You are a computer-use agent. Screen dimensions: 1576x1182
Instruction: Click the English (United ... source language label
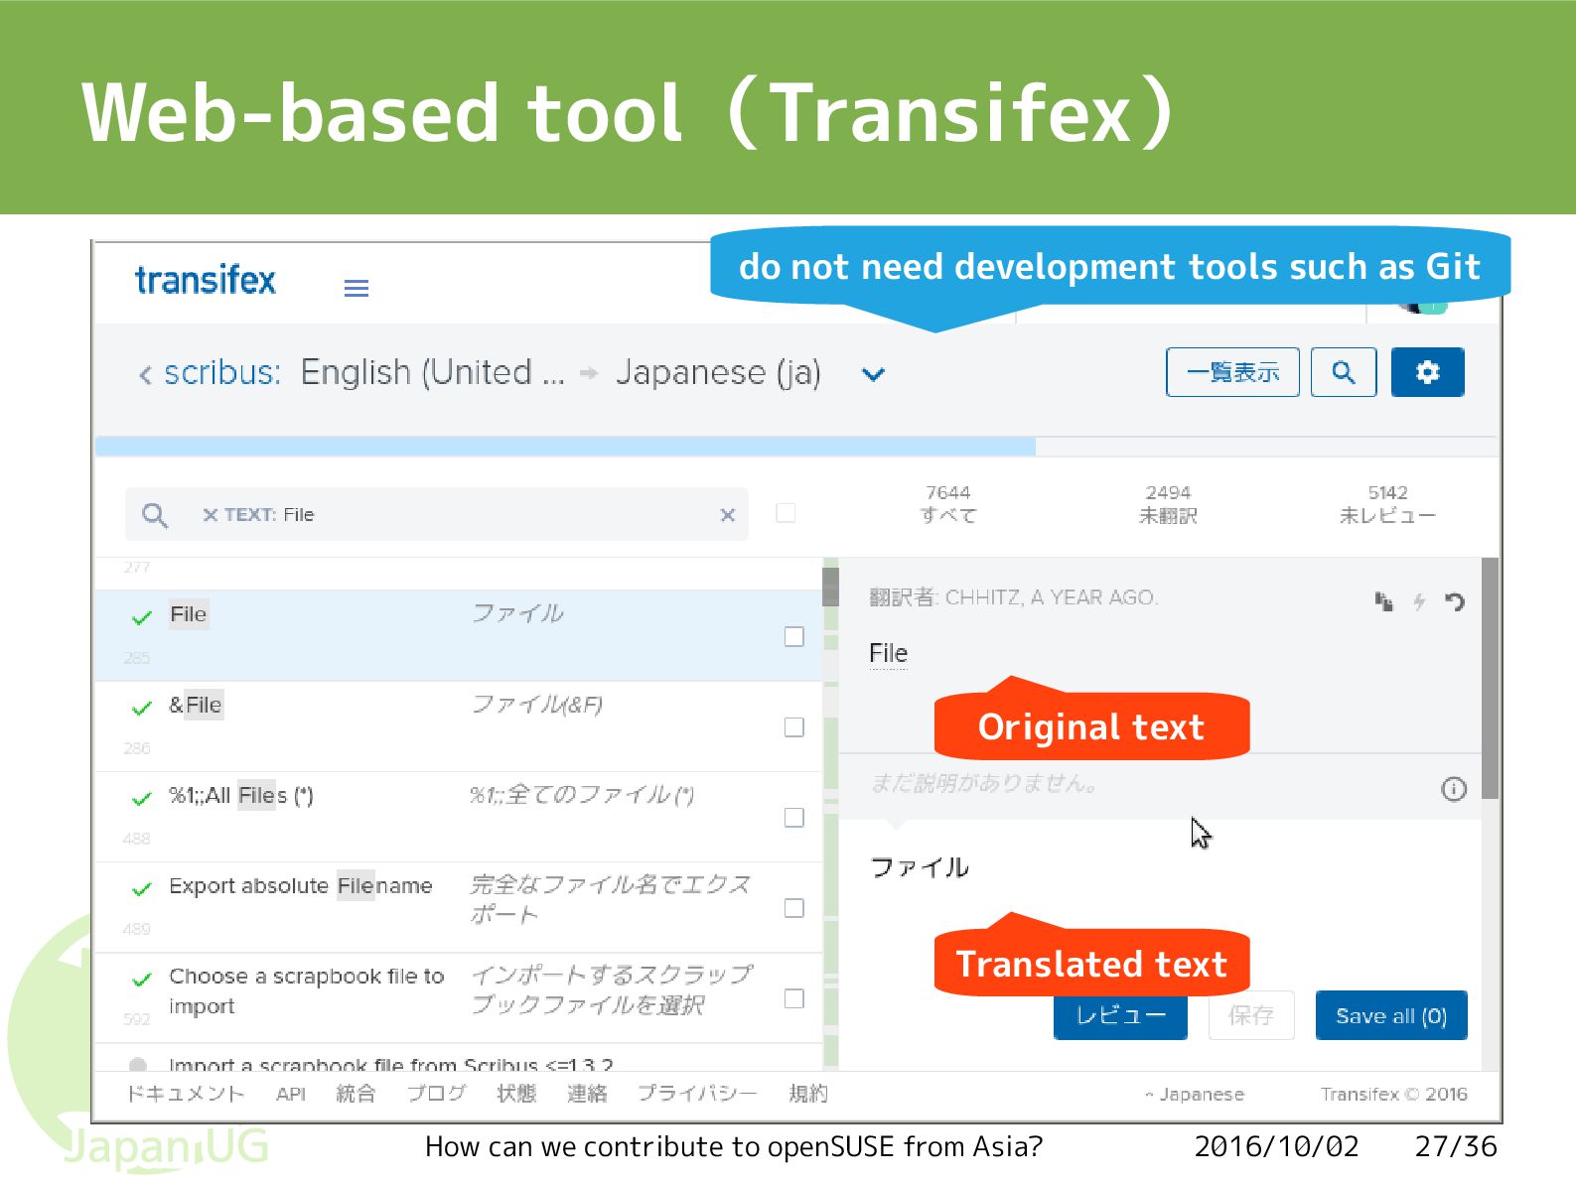(432, 373)
